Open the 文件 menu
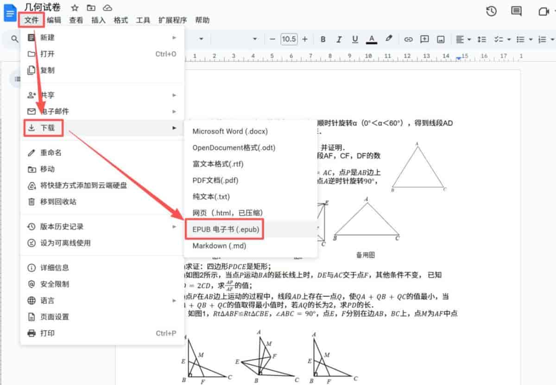The height and width of the screenshot is (385, 556). tap(32, 20)
